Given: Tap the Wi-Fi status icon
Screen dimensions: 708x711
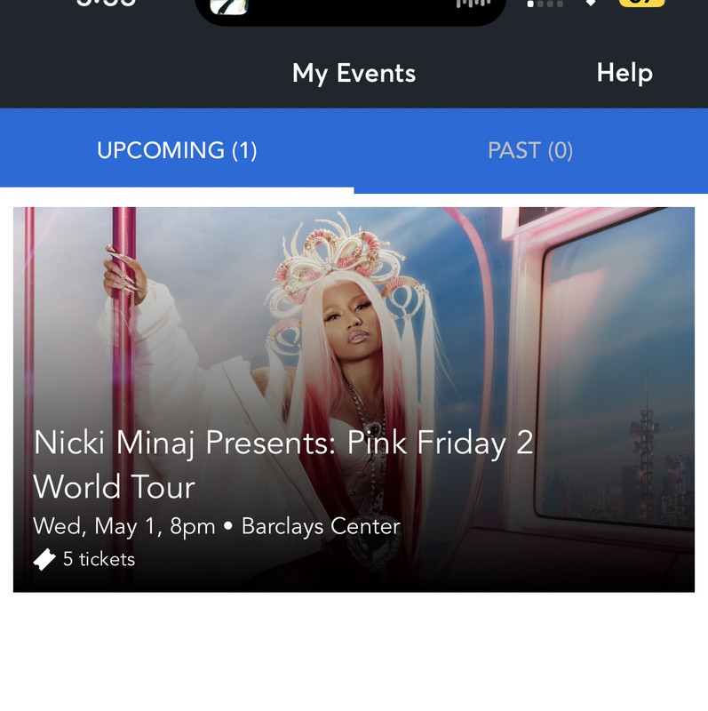Looking at the screenshot, I should [x=591, y=3].
